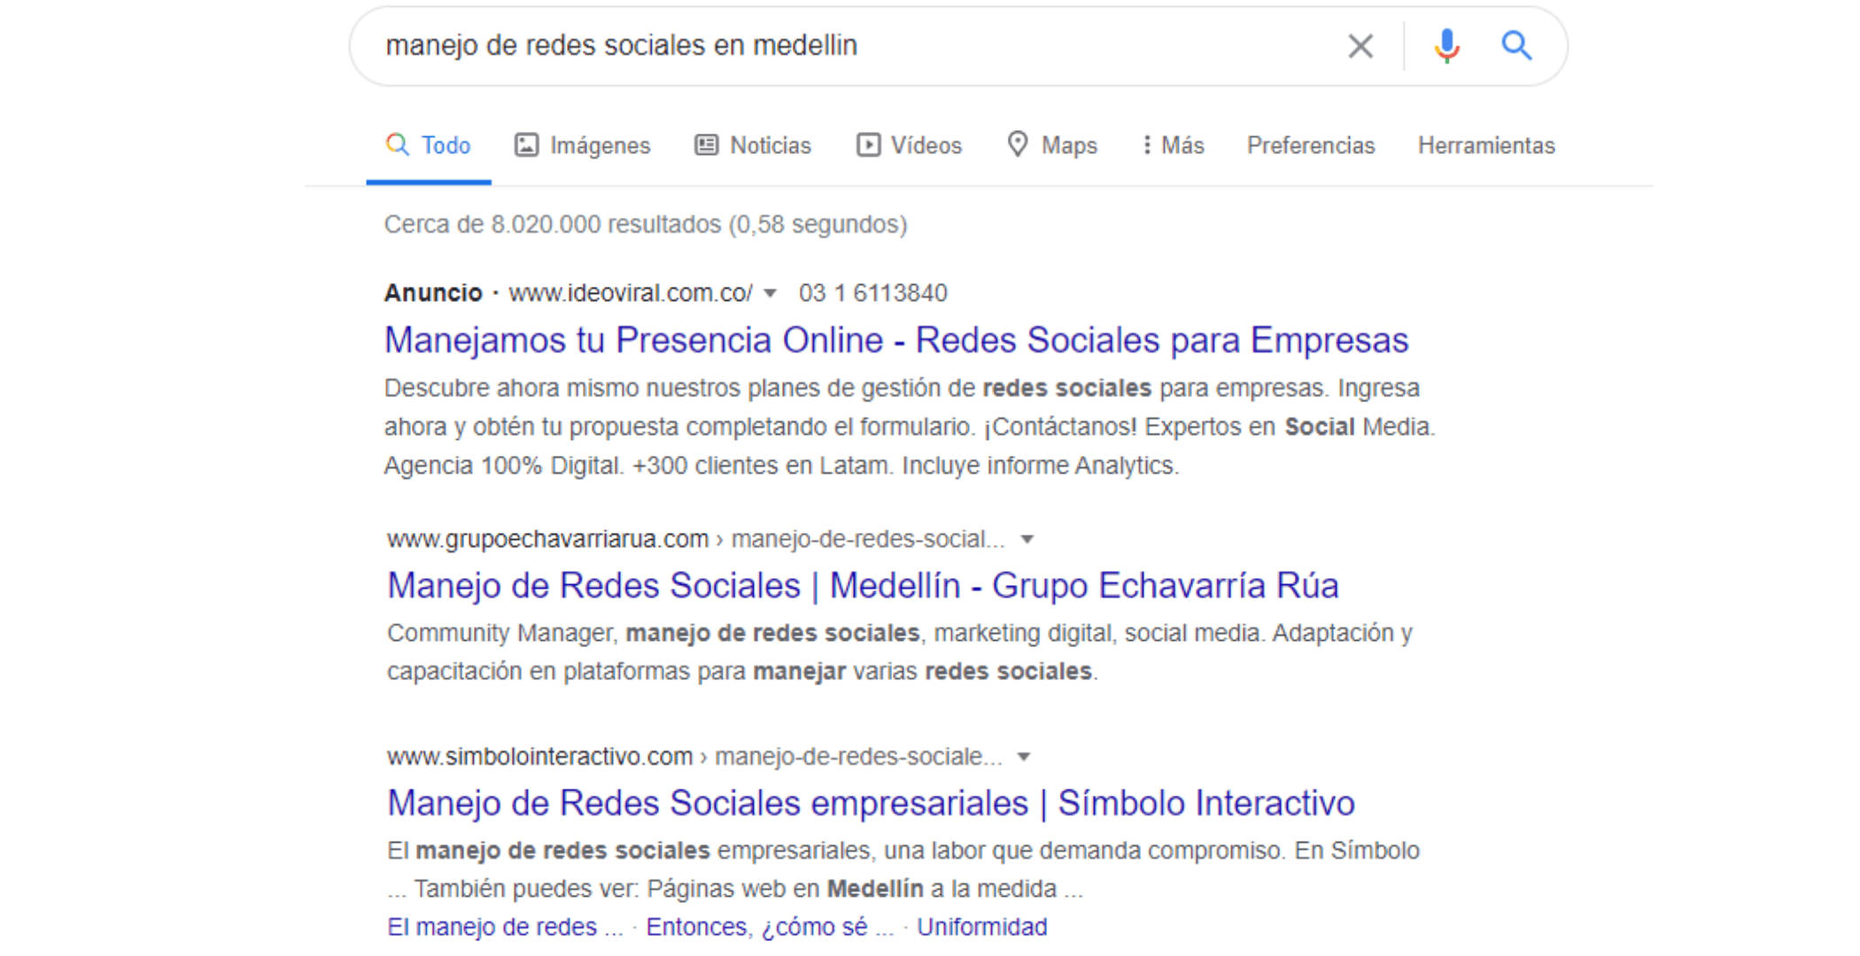Follow the 'Entonces, ¿cómo sé ...' sitelink
The width and height of the screenshot is (1860, 956).
click(770, 927)
